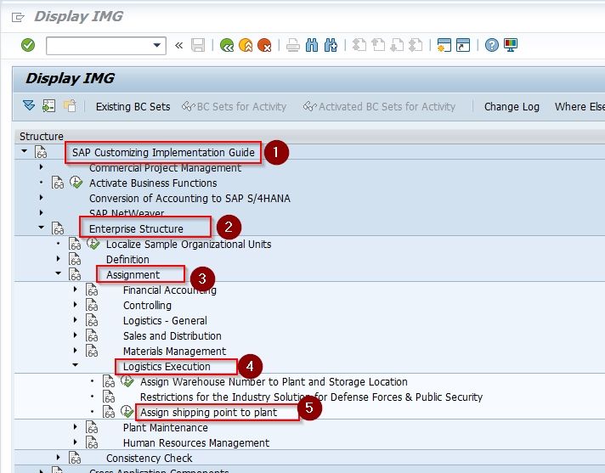Expand Conversion of Accounting to SAP S/4HANA
The width and height of the screenshot is (605, 473).
click(x=42, y=197)
